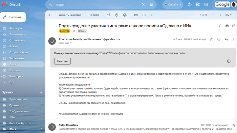Create a new label plus icon
The width and height of the screenshot is (237, 133).
pyautogui.click(x=41, y=92)
